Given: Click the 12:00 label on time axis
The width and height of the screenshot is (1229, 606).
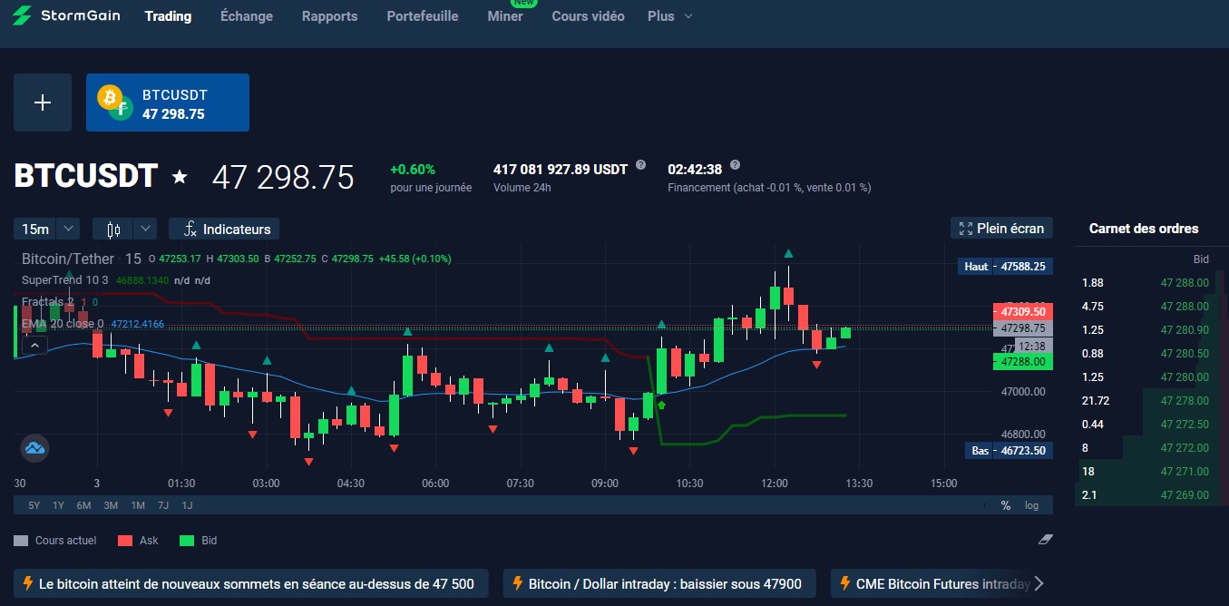Looking at the screenshot, I should (774, 484).
